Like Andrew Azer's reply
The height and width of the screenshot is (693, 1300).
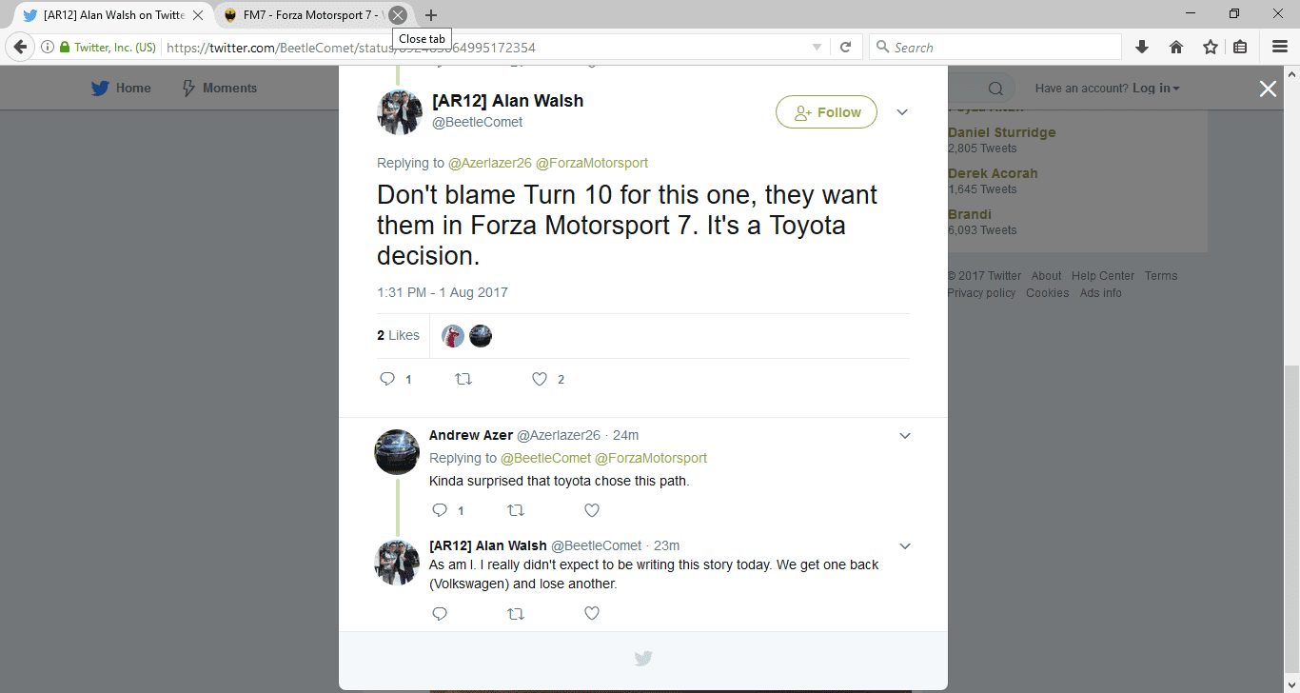click(592, 510)
